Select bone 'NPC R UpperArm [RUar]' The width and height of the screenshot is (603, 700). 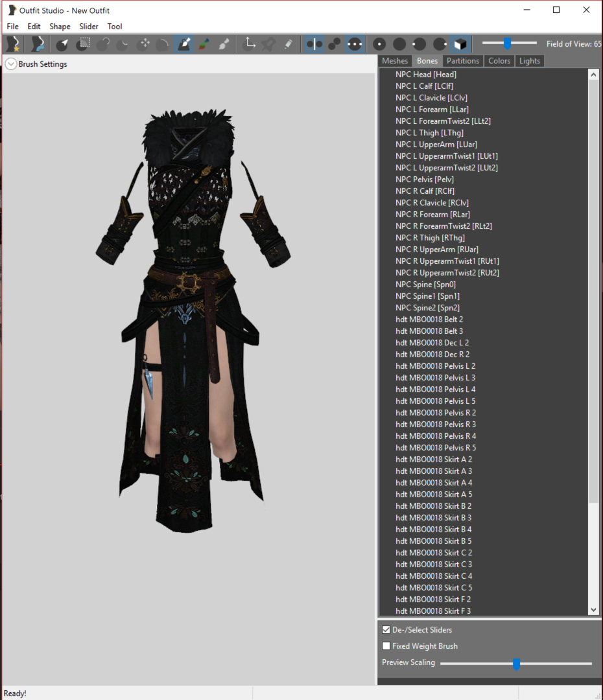pos(437,250)
